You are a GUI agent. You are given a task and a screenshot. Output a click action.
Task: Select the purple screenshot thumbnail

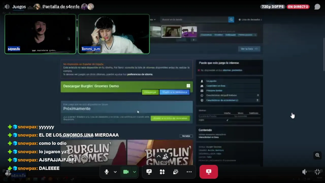189,32
